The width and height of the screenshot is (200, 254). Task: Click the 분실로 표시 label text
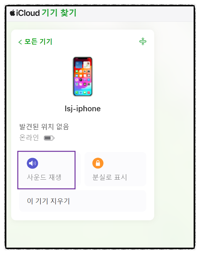pos(110,177)
